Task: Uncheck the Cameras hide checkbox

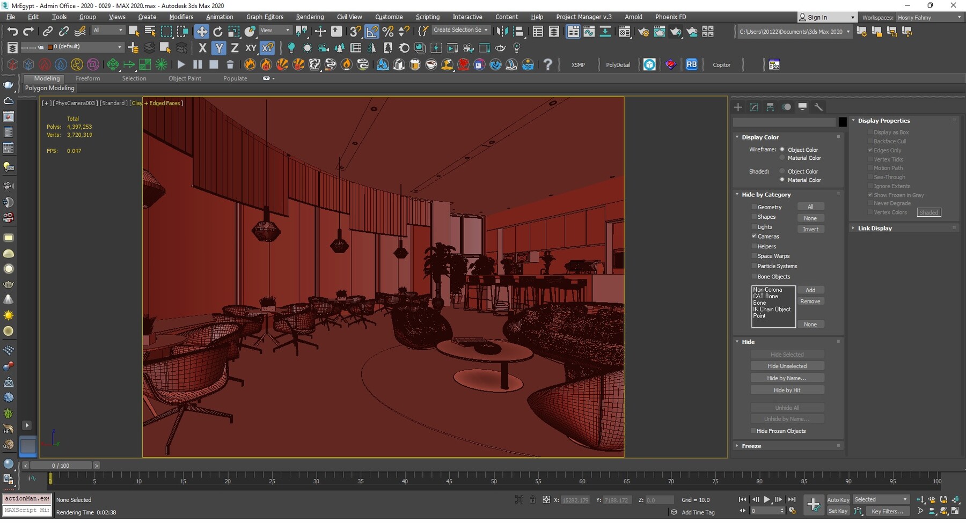Action: [x=755, y=236]
